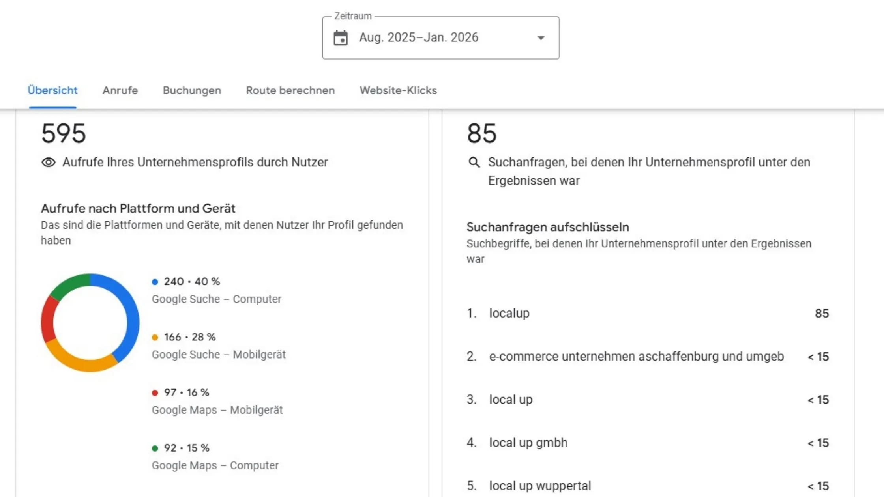This screenshot has height=497, width=884.
Task: Select the local up gmbh search term
Action: (528, 443)
